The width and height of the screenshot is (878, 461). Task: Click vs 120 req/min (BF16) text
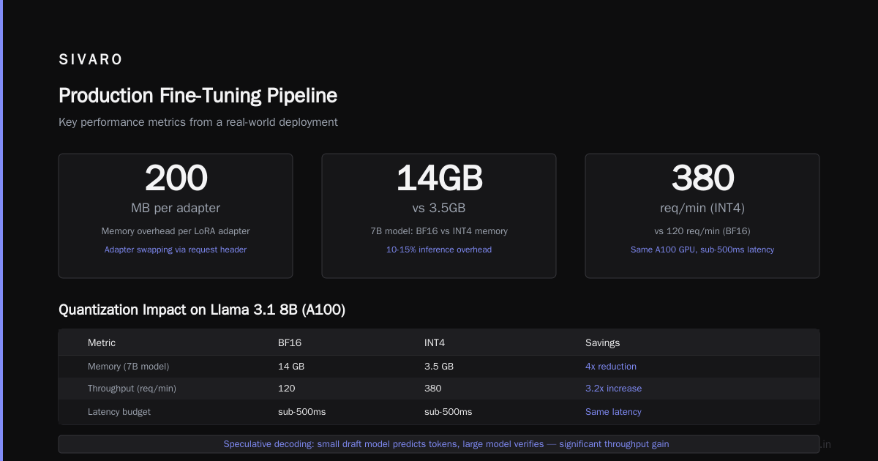(702, 231)
